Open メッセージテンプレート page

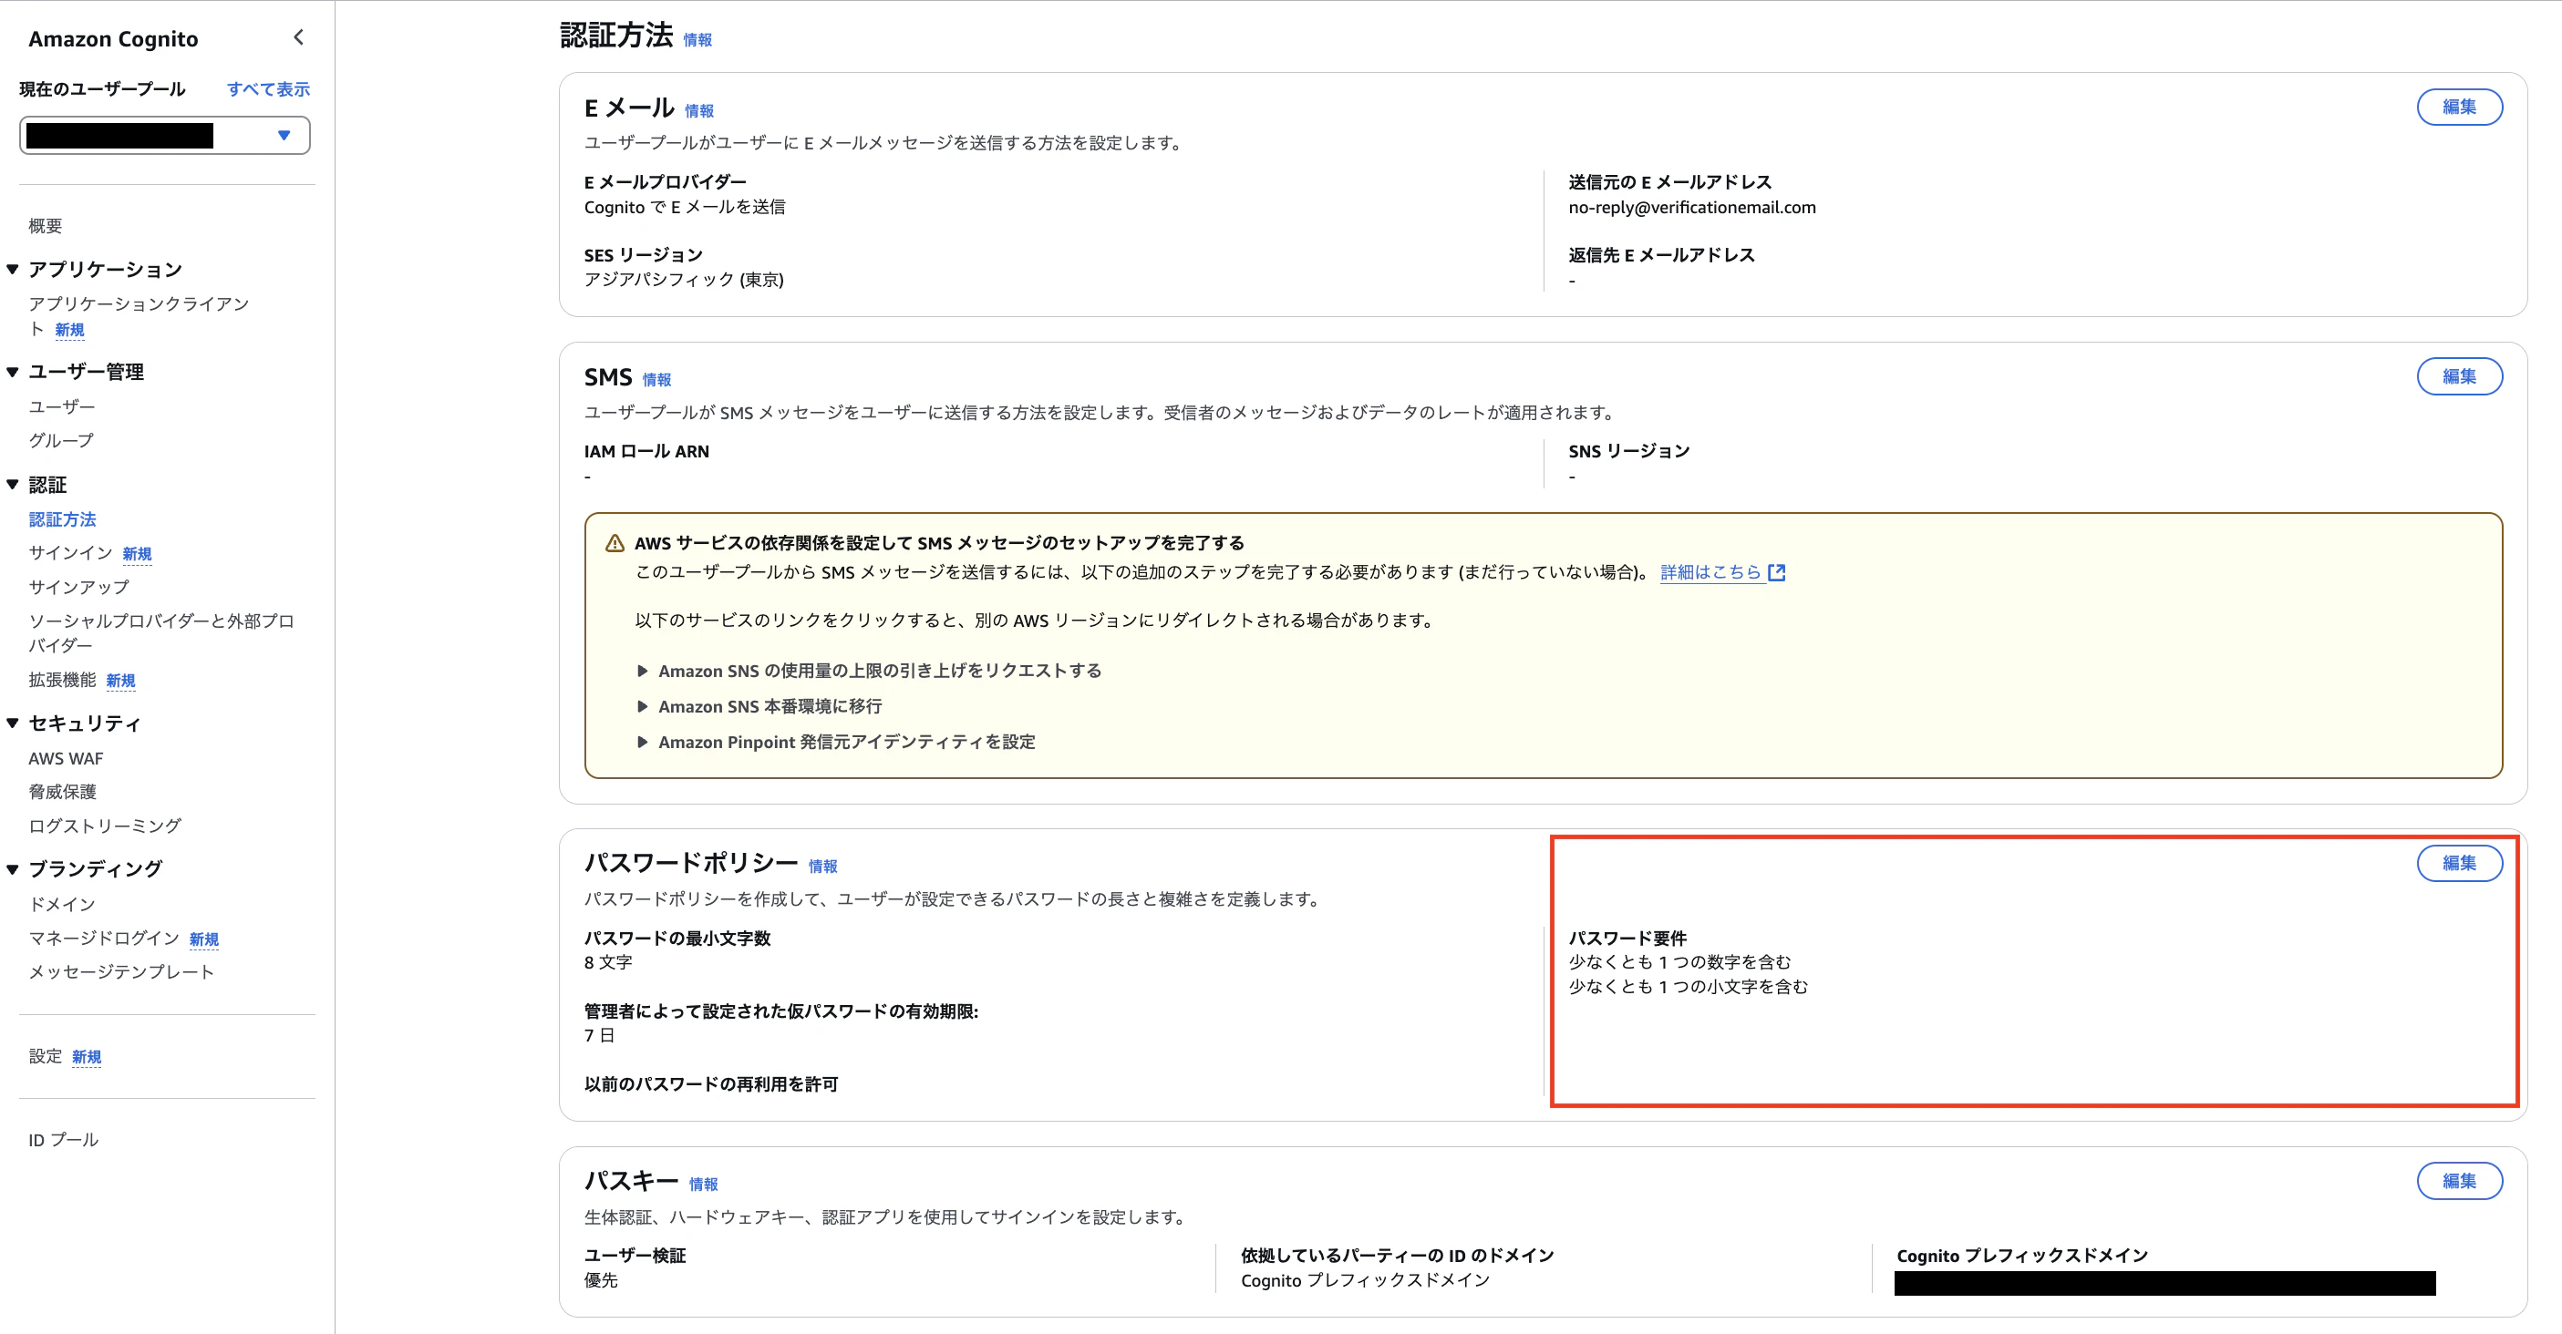[121, 972]
